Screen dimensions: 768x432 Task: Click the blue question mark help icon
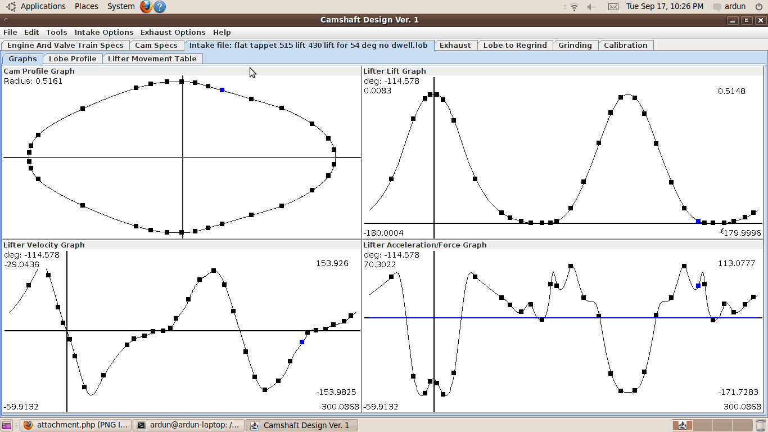click(x=160, y=7)
